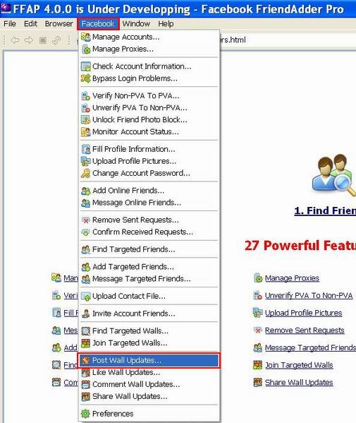Image resolution: width=356 pixels, height=423 pixels.
Task: Click the Stop loading toolbar icon
Action: pos(43,40)
